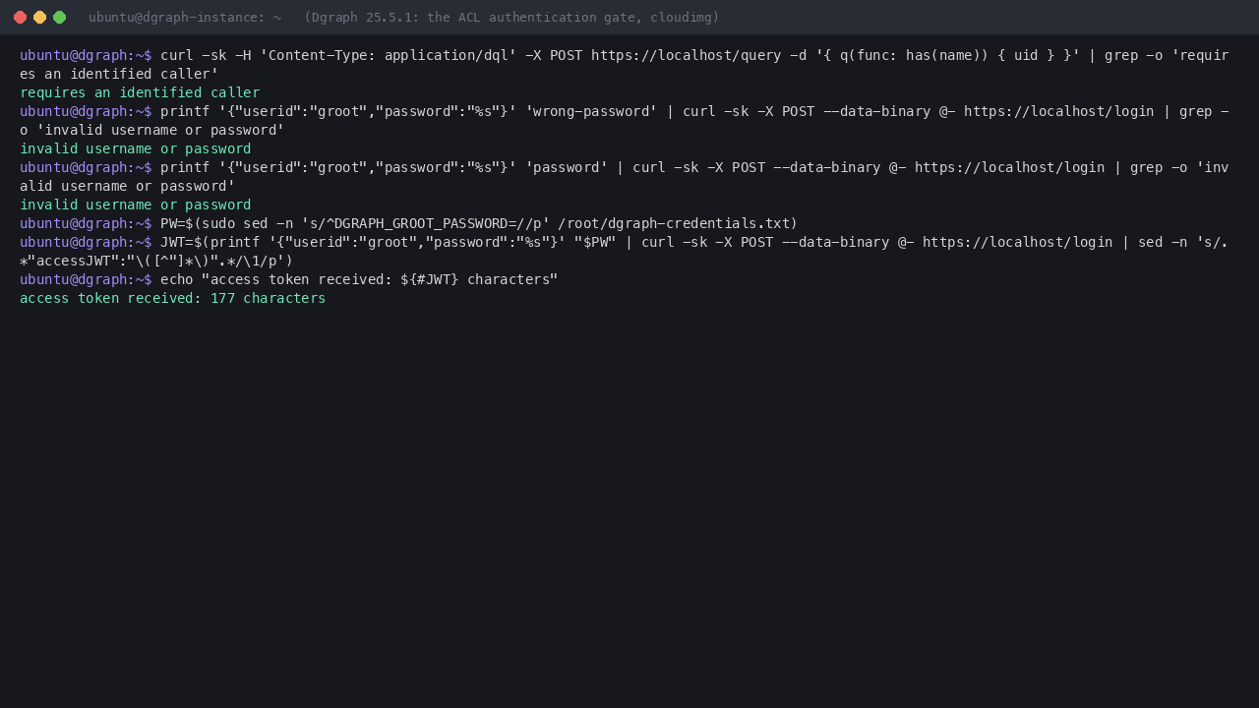Click the quoted variable "$PW" in the JWT command
The height and width of the screenshot is (708, 1259).
click(595, 242)
